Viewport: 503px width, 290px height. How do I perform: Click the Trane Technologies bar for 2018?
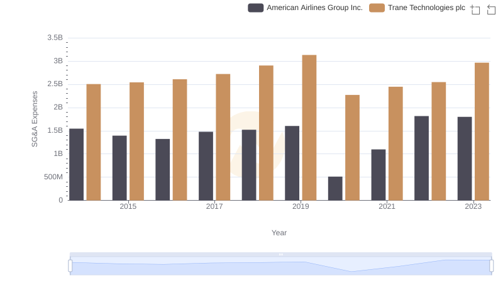tap(266, 133)
